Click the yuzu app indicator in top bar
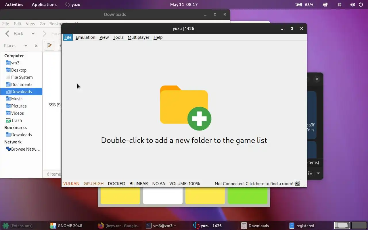 73,5
